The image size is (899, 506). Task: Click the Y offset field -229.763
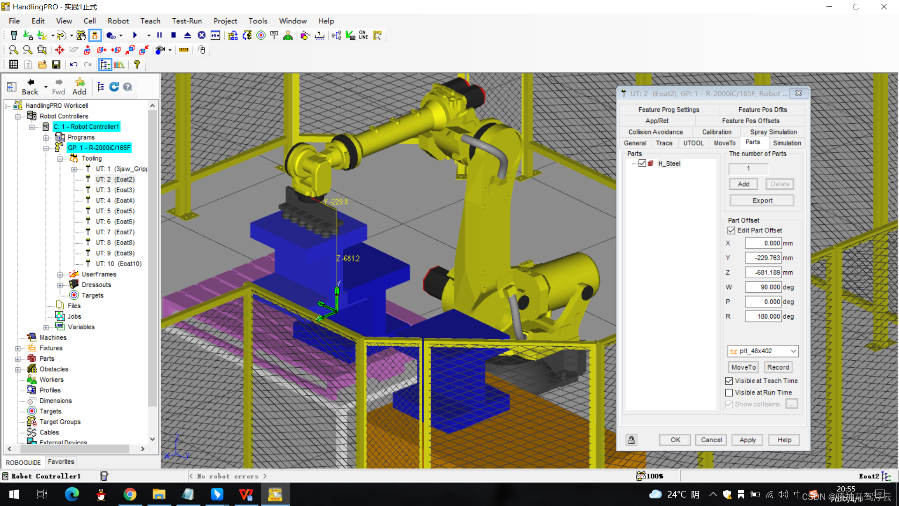[x=763, y=258]
